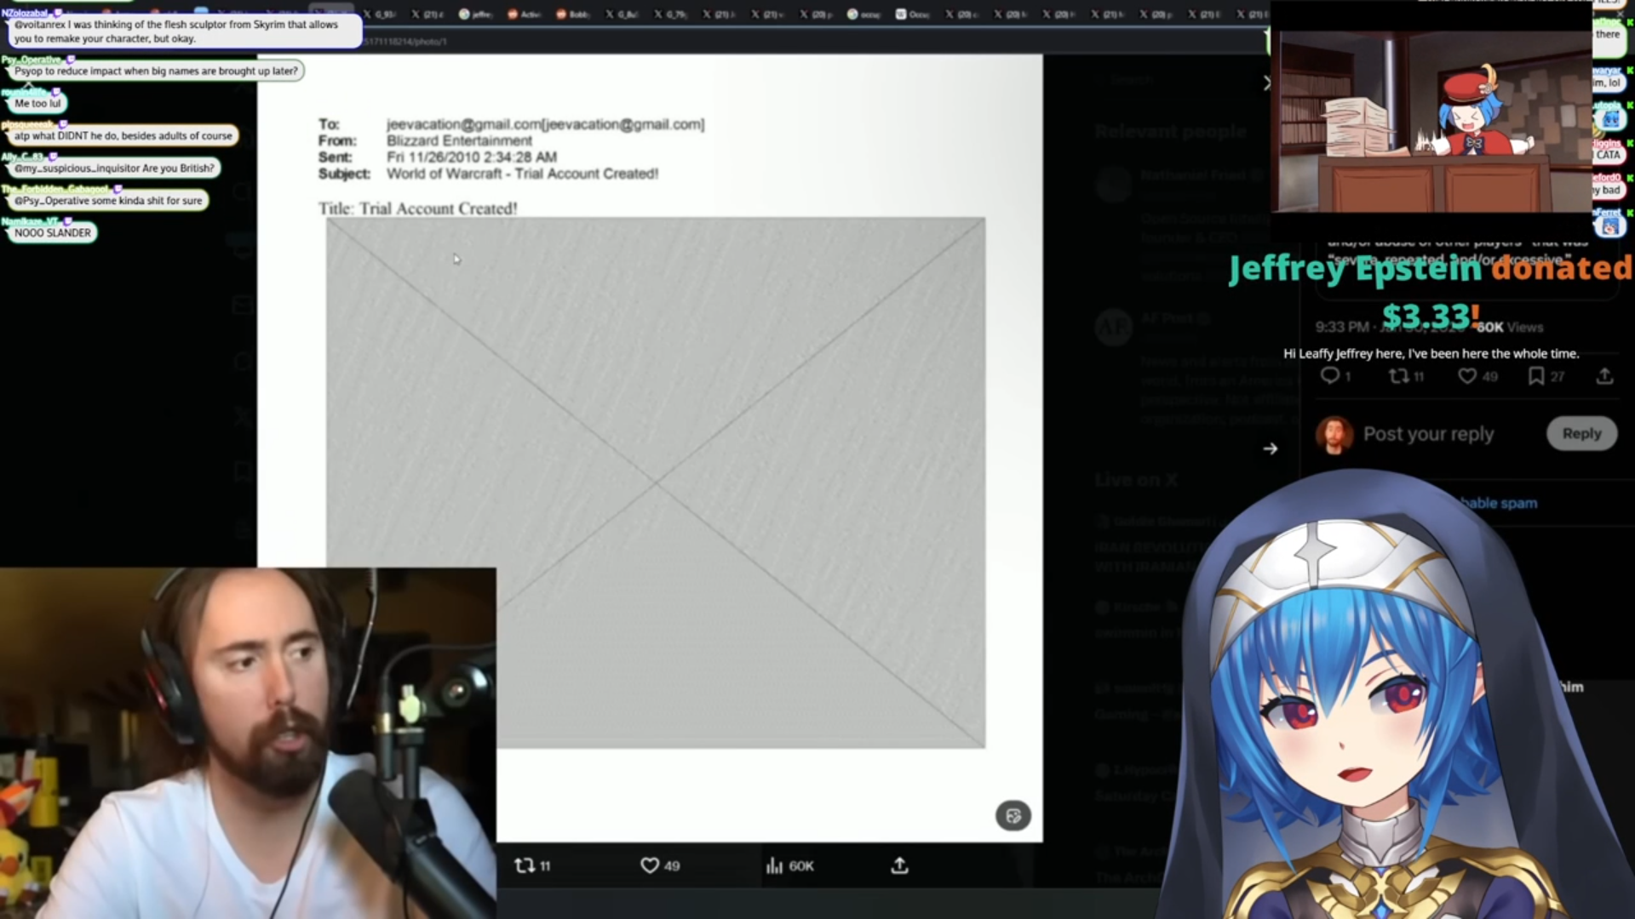This screenshot has height=919, width=1635.
Task: Repost the tweet from the sidebar actions
Action: 1398,375
